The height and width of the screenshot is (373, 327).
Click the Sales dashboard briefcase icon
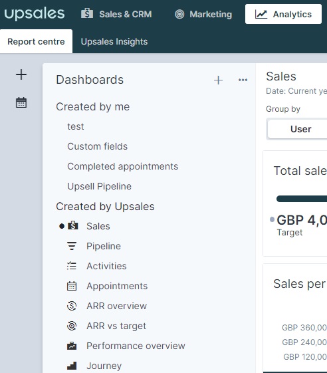coord(72,225)
